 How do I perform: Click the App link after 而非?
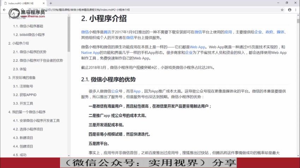[x=137, y=91]
